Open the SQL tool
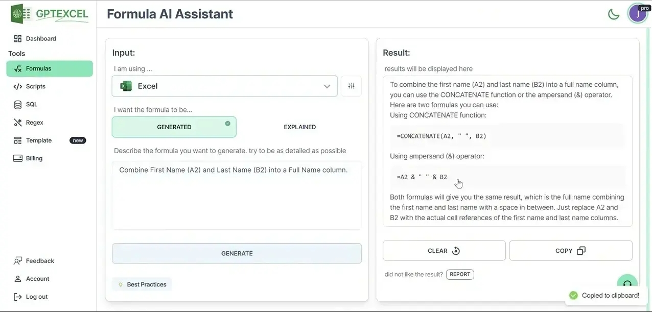Viewport: 652px width, 312px height. tap(17, 104)
